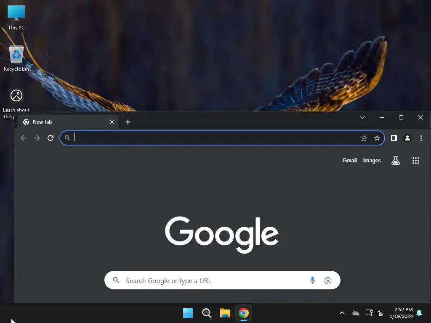The image size is (431, 323).
Task: Select the New Tab tab
Action: click(68, 122)
